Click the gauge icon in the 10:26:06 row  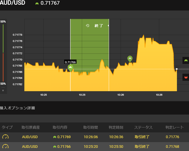(6, 137)
